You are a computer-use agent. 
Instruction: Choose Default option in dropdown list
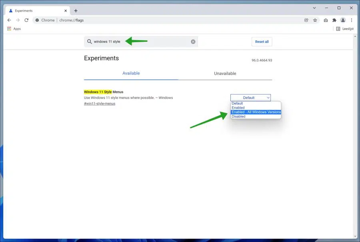256,103
